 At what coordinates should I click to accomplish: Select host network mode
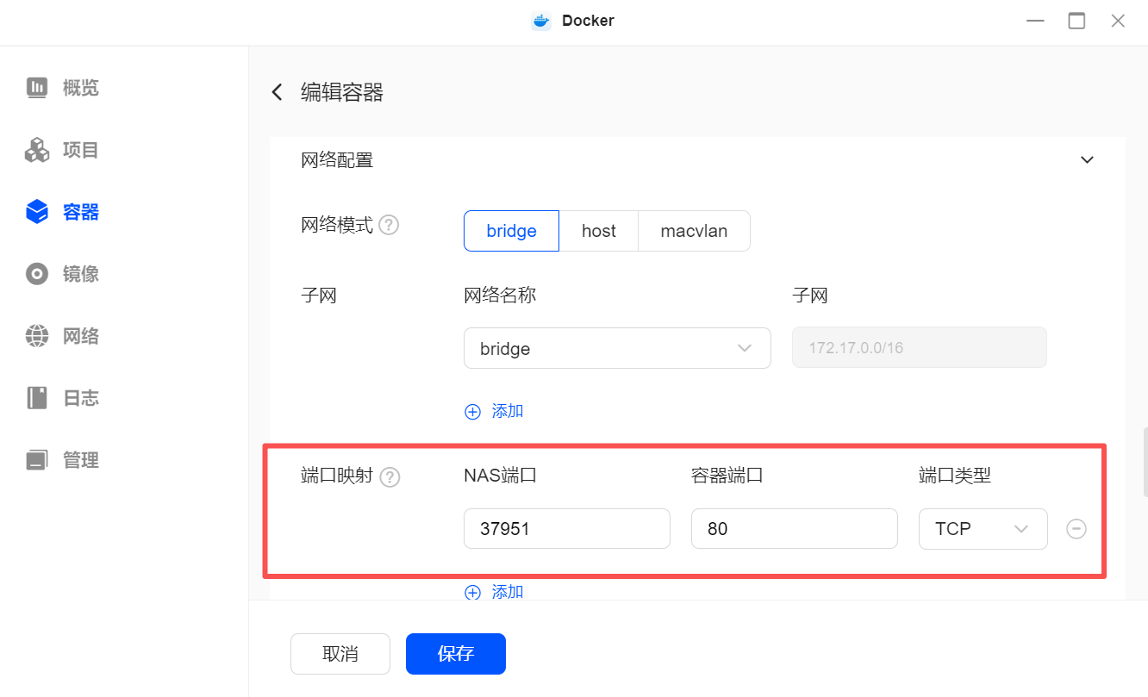599,231
